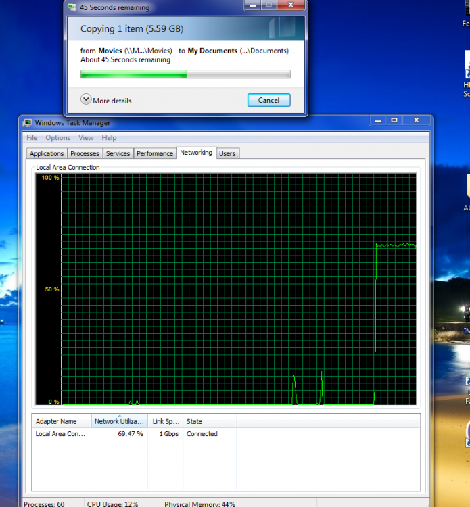The height and width of the screenshot is (507, 470).
Task: Click the Task Manager title bar icon
Action: click(x=28, y=123)
